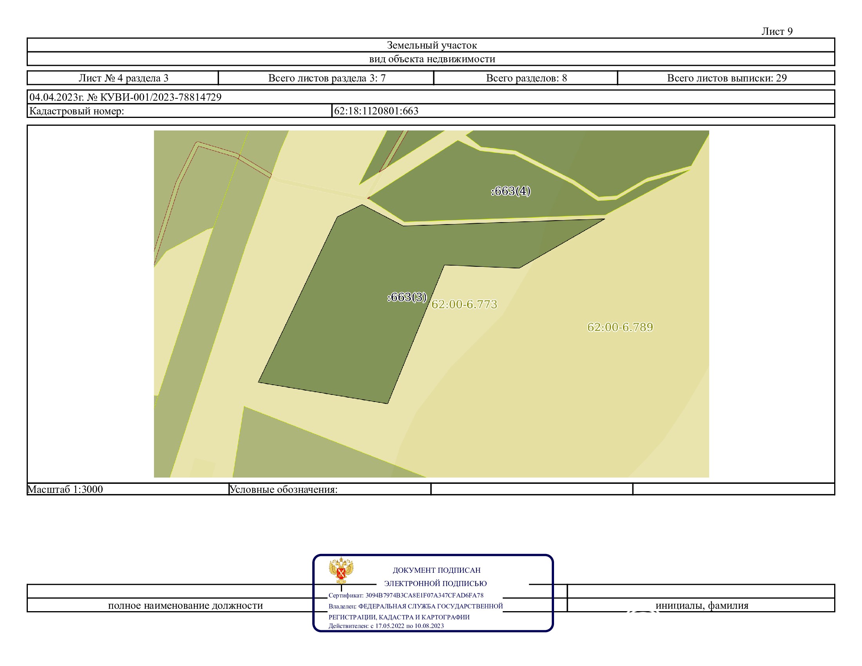The width and height of the screenshot is (862, 666).
Task: Click the 'инициалы, фамилия' caption
Action: pyautogui.click(x=702, y=605)
